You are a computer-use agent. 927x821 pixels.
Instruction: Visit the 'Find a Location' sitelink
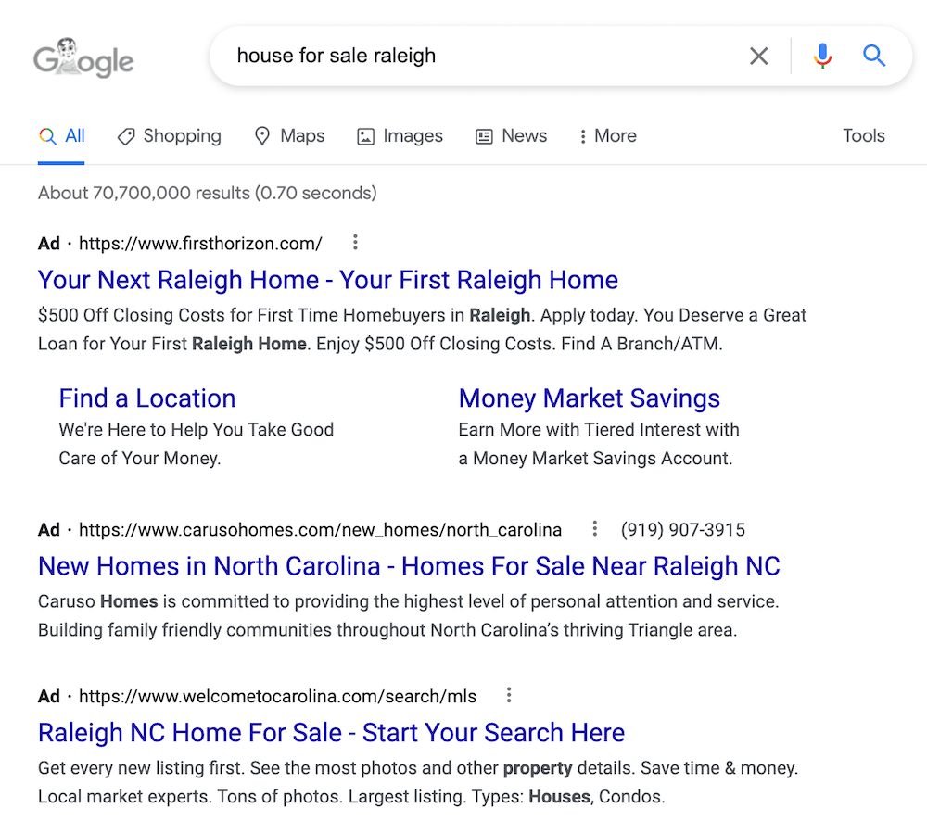click(x=146, y=398)
